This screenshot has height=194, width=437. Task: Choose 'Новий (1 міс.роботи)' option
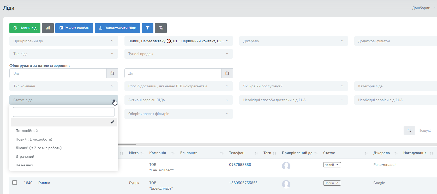coord(64,139)
